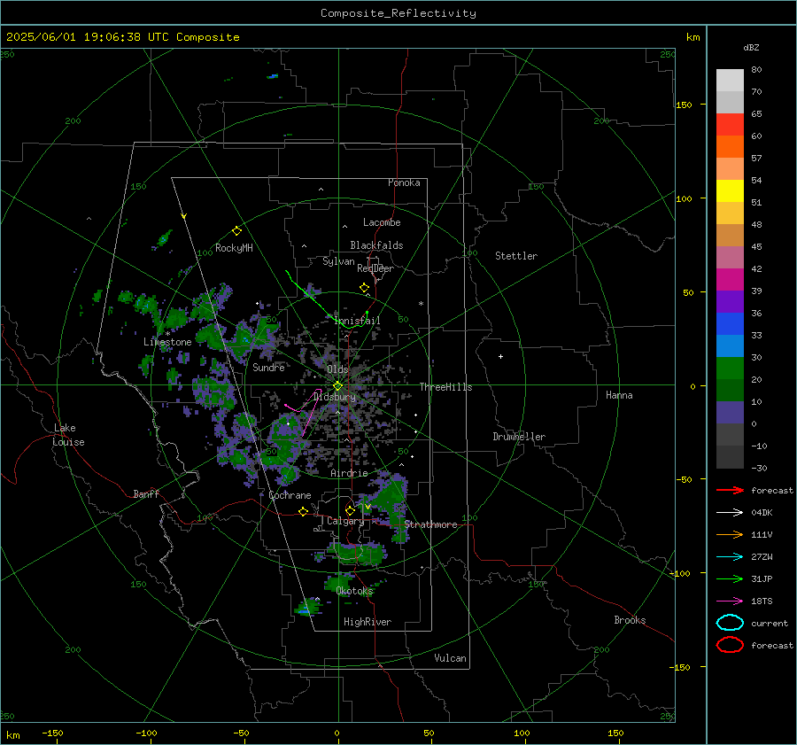
Task: Click the yellow diamond marker beside RockyMH
Action: [x=236, y=231]
